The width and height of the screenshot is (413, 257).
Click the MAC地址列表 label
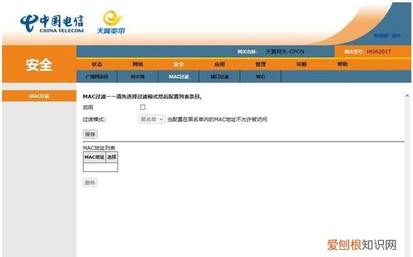[x=99, y=148]
